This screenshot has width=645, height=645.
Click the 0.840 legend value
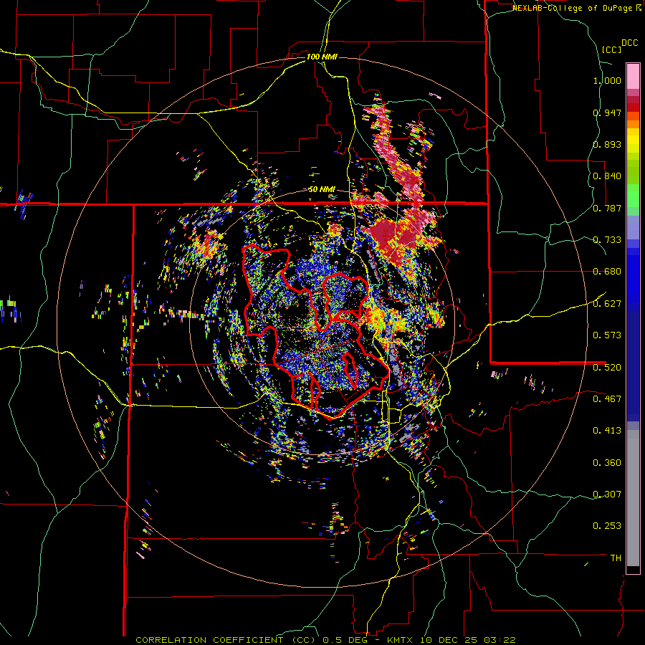tap(607, 176)
